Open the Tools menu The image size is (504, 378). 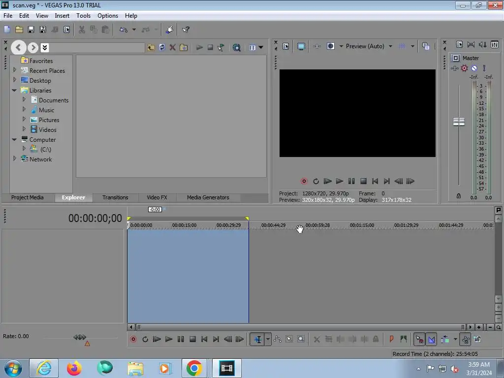83,15
